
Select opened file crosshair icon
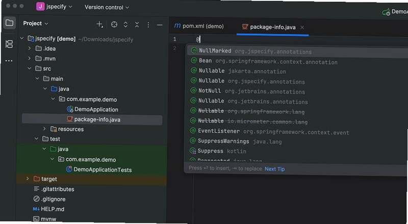click(114, 24)
